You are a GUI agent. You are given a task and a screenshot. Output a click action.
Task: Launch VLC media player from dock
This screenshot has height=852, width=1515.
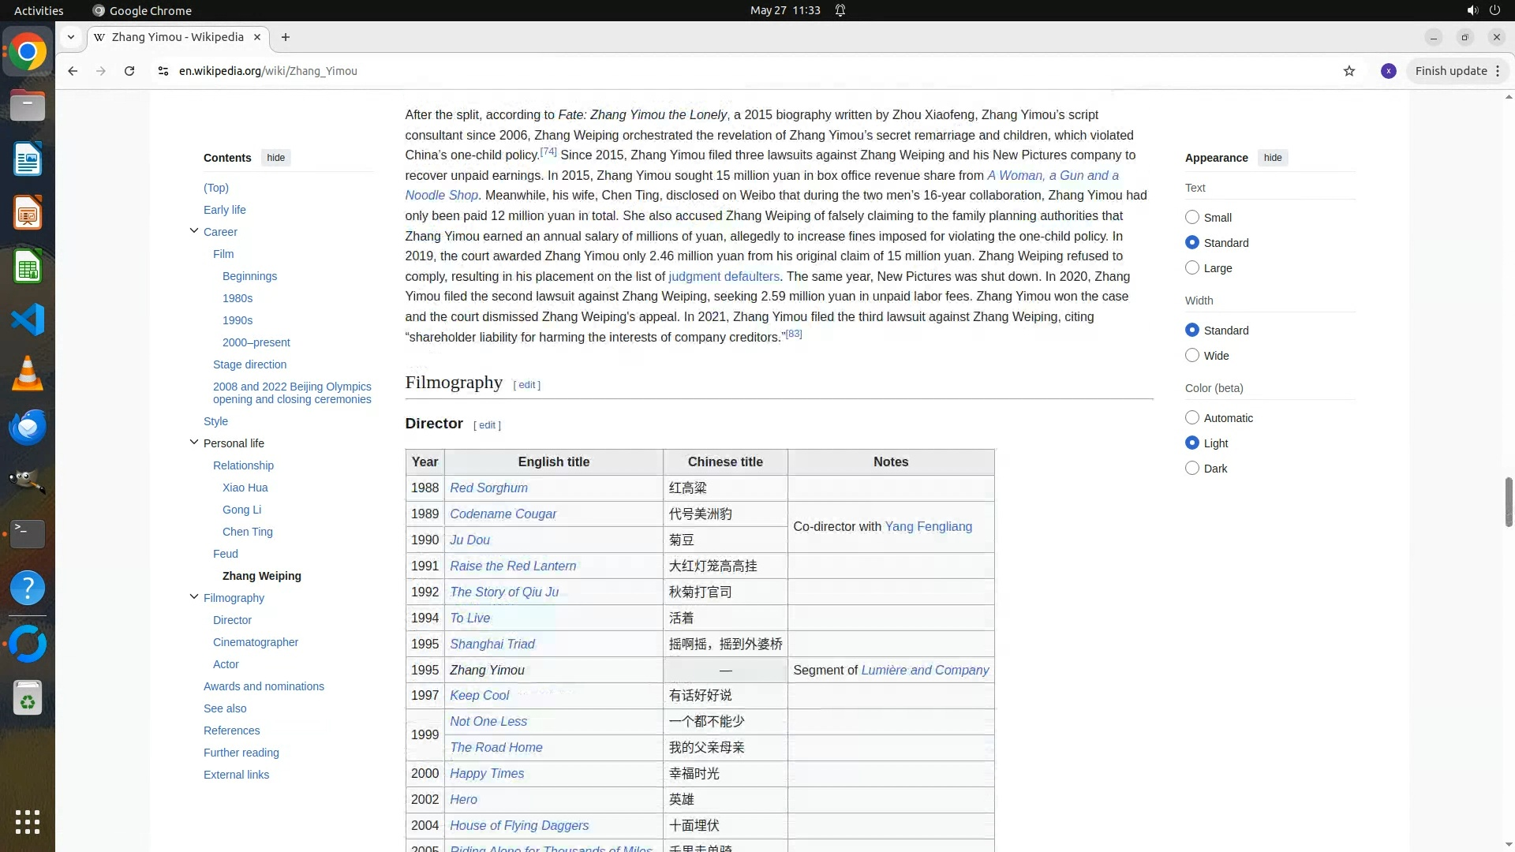pyautogui.click(x=28, y=373)
